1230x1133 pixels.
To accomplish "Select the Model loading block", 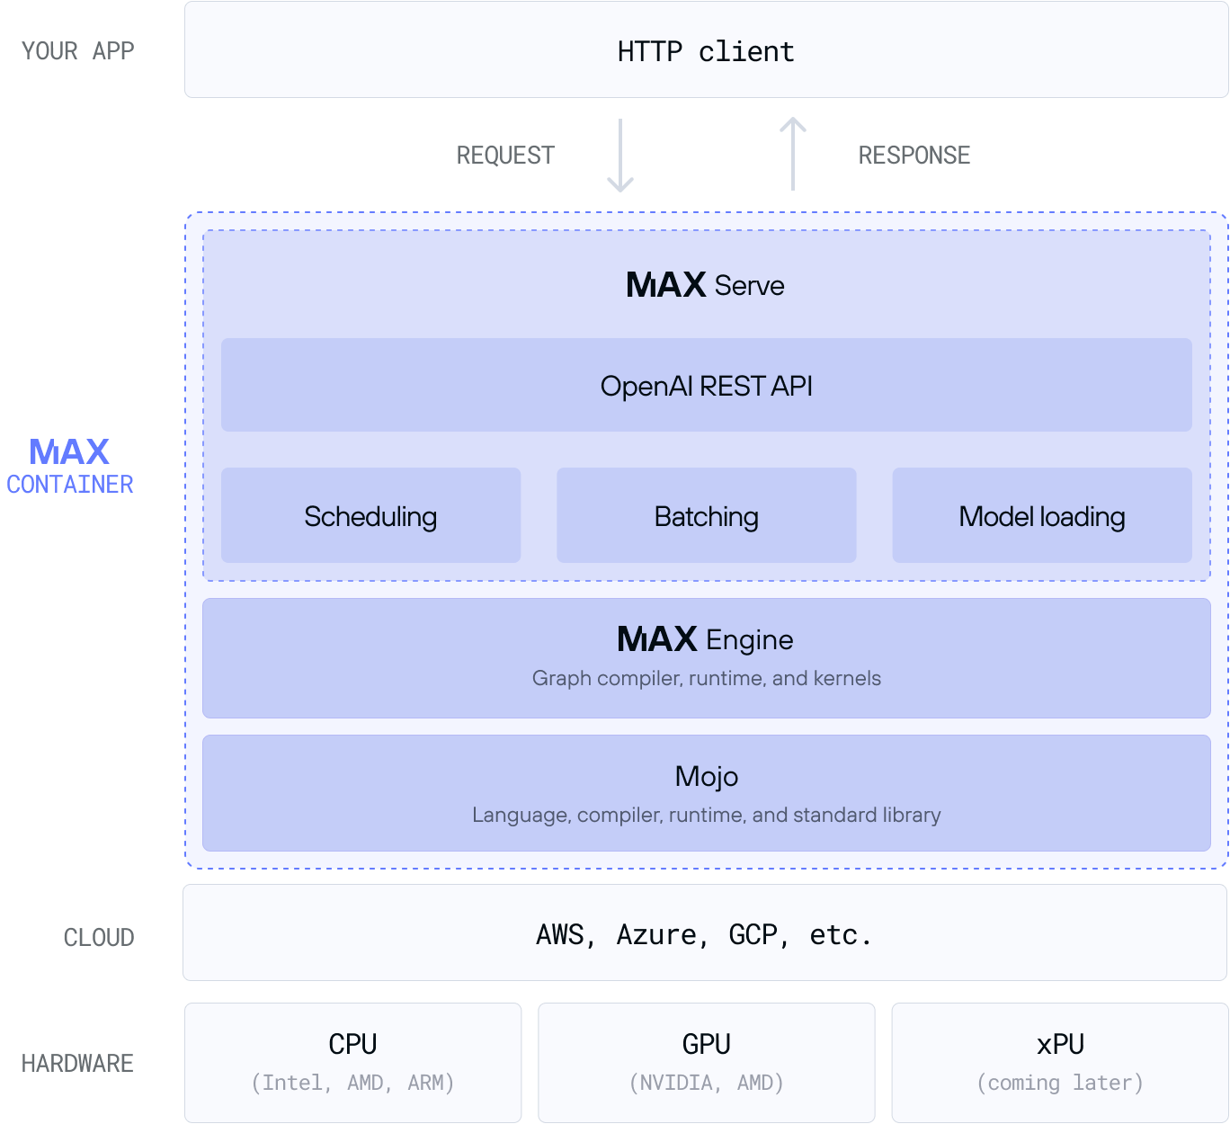I will pos(1041,515).
